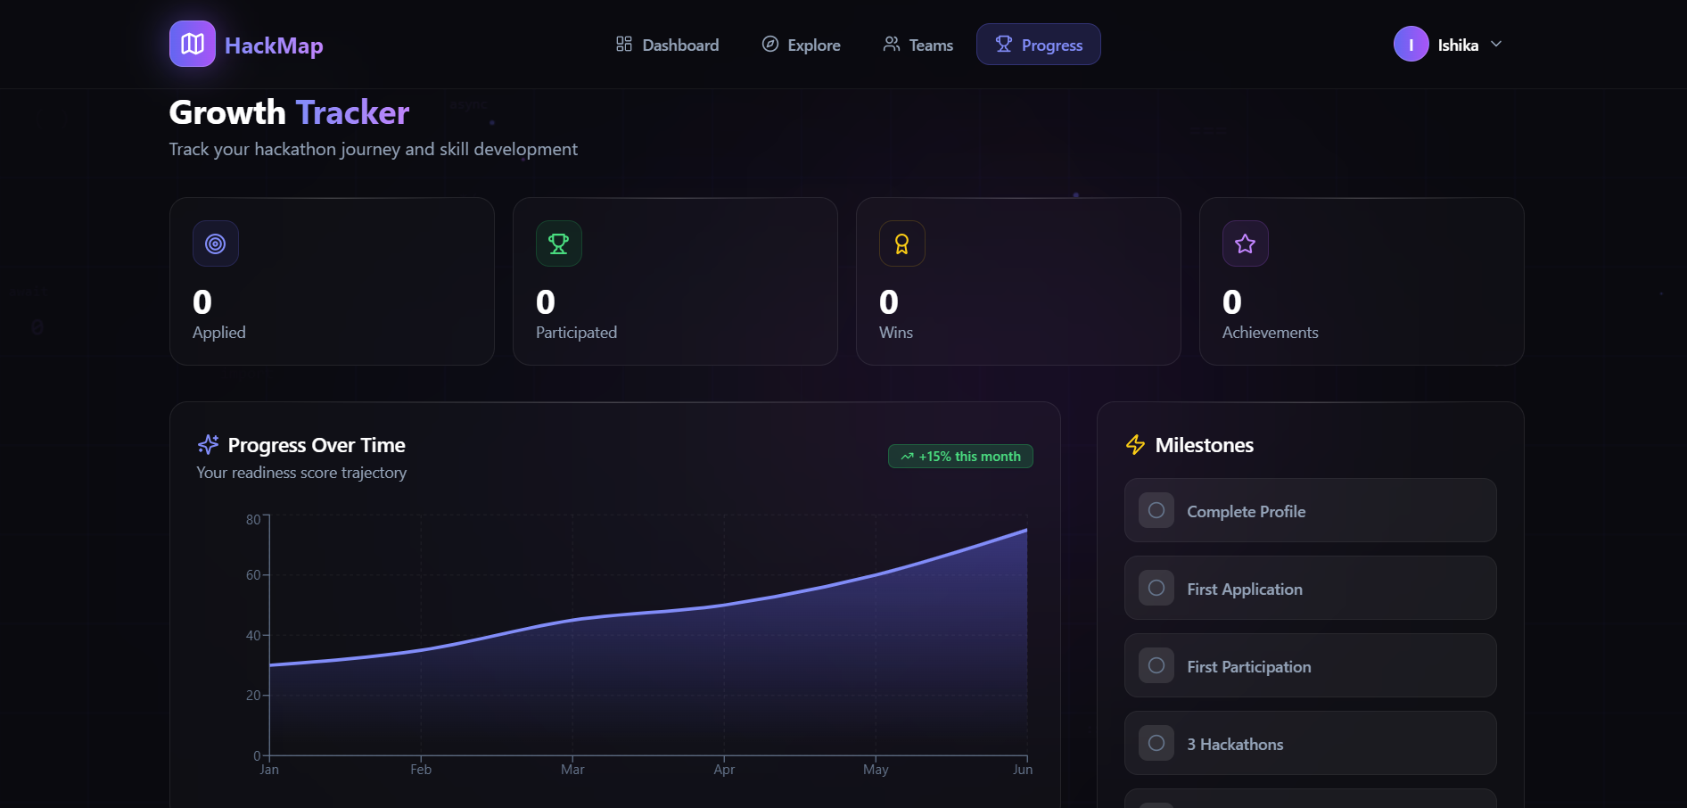Click the +15% this month badge

(x=960, y=456)
